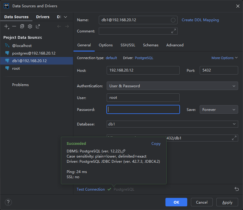Viewport: 243px width, 210px height.
Task: Click the 'SSL: no' text
Action: point(73,177)
